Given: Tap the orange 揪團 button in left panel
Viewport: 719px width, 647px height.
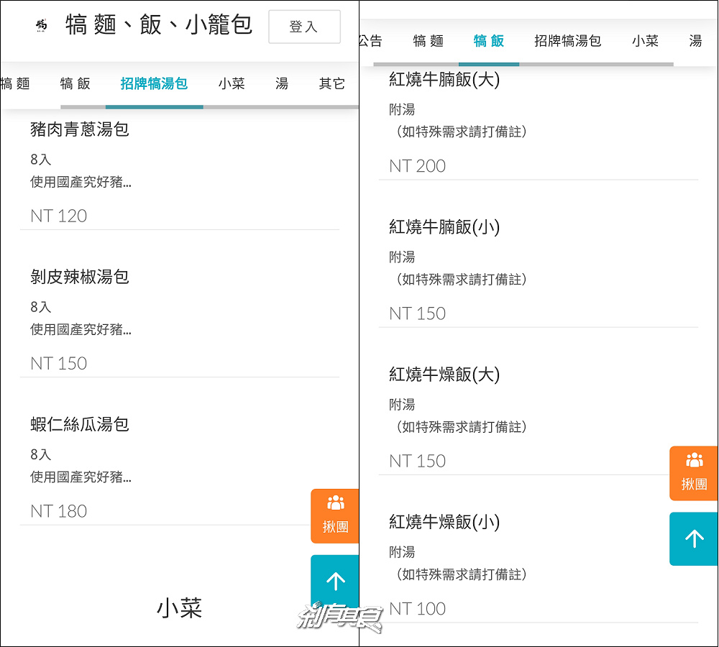Looking at the screenshot, I should point(335,515).
